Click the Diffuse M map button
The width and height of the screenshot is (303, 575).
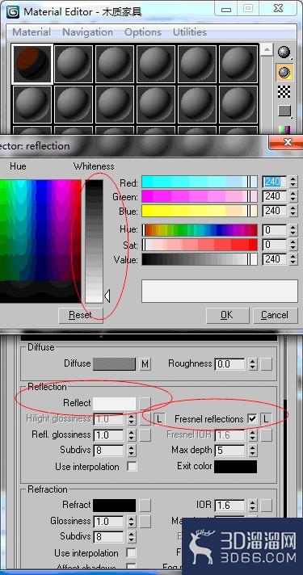pos(145,364)
